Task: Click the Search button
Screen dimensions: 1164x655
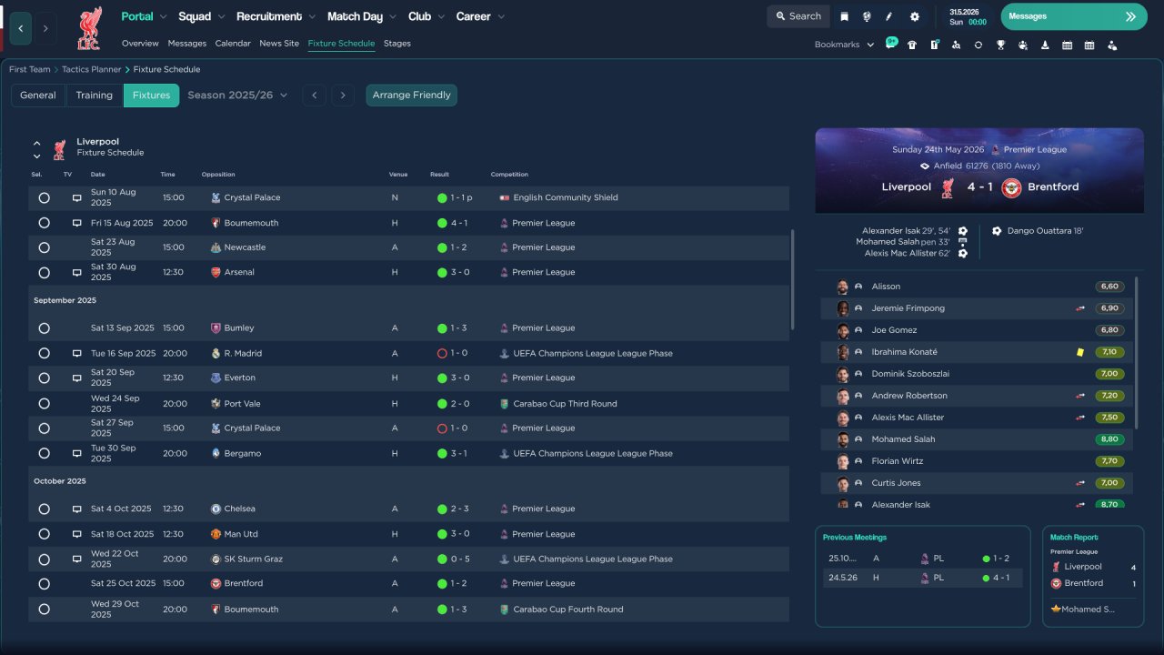Action: click(x=798, y=16)
